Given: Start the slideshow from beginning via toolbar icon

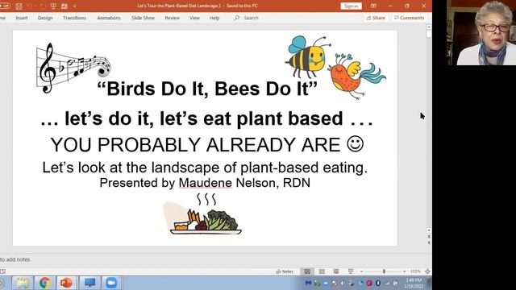Looking at the screenshot, I should (53, 6).
